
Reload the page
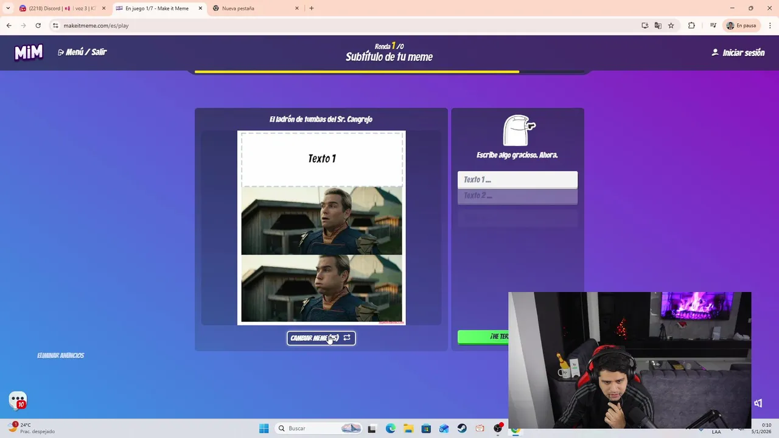click(38, 26)
